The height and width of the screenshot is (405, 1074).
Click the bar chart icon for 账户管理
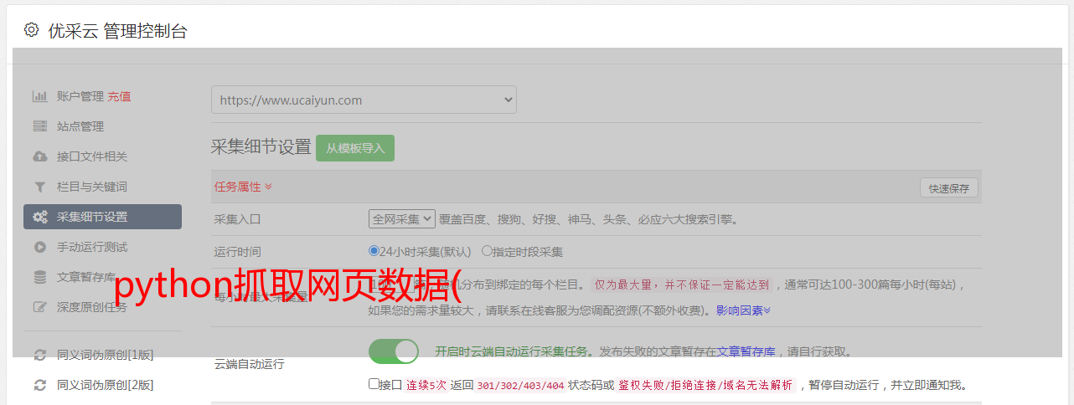tap(39, 96)
